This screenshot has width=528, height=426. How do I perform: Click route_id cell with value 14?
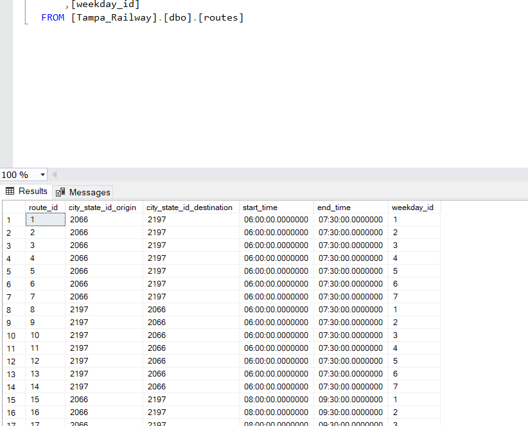pos(45,387)
